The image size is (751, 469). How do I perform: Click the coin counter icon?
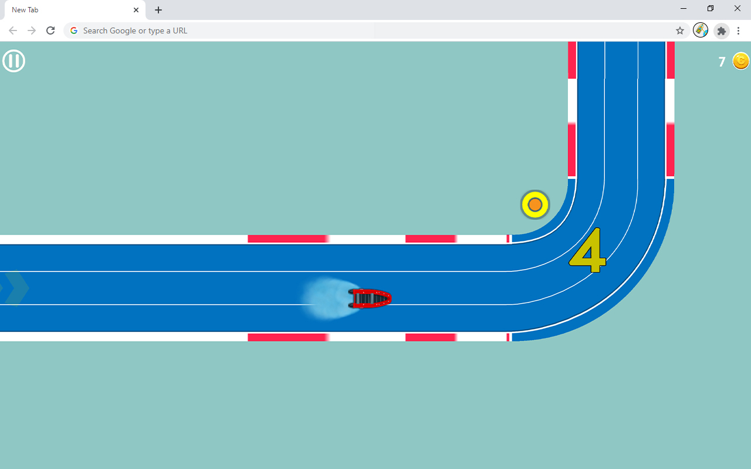coord(740,60)
